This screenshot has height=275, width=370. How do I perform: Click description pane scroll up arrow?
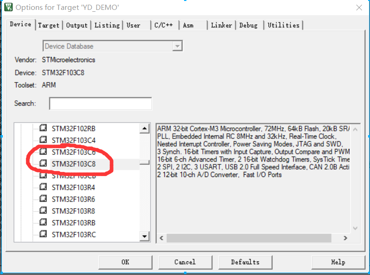pos(355,129)
